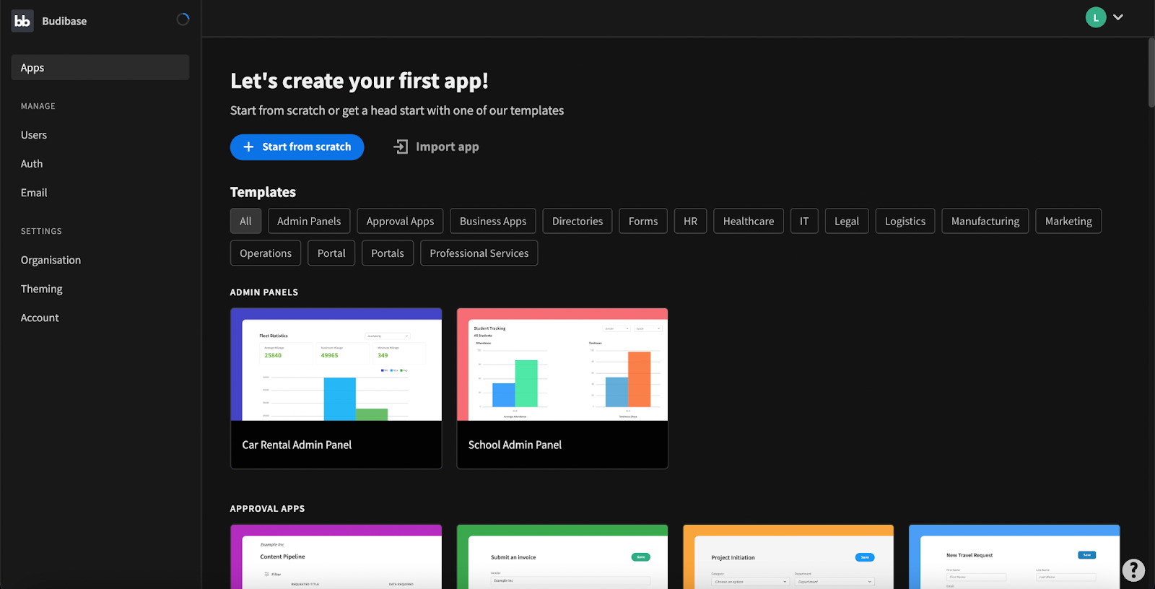Filter templates by Business Apps
The image size is (1155, 589).
pos(493,222)
